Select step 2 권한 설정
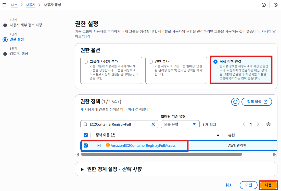This screenshot has width=281, height=191. tap(17, 39)
